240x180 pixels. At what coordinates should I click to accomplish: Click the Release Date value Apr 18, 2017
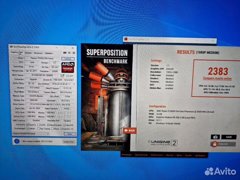pos(31,71)
